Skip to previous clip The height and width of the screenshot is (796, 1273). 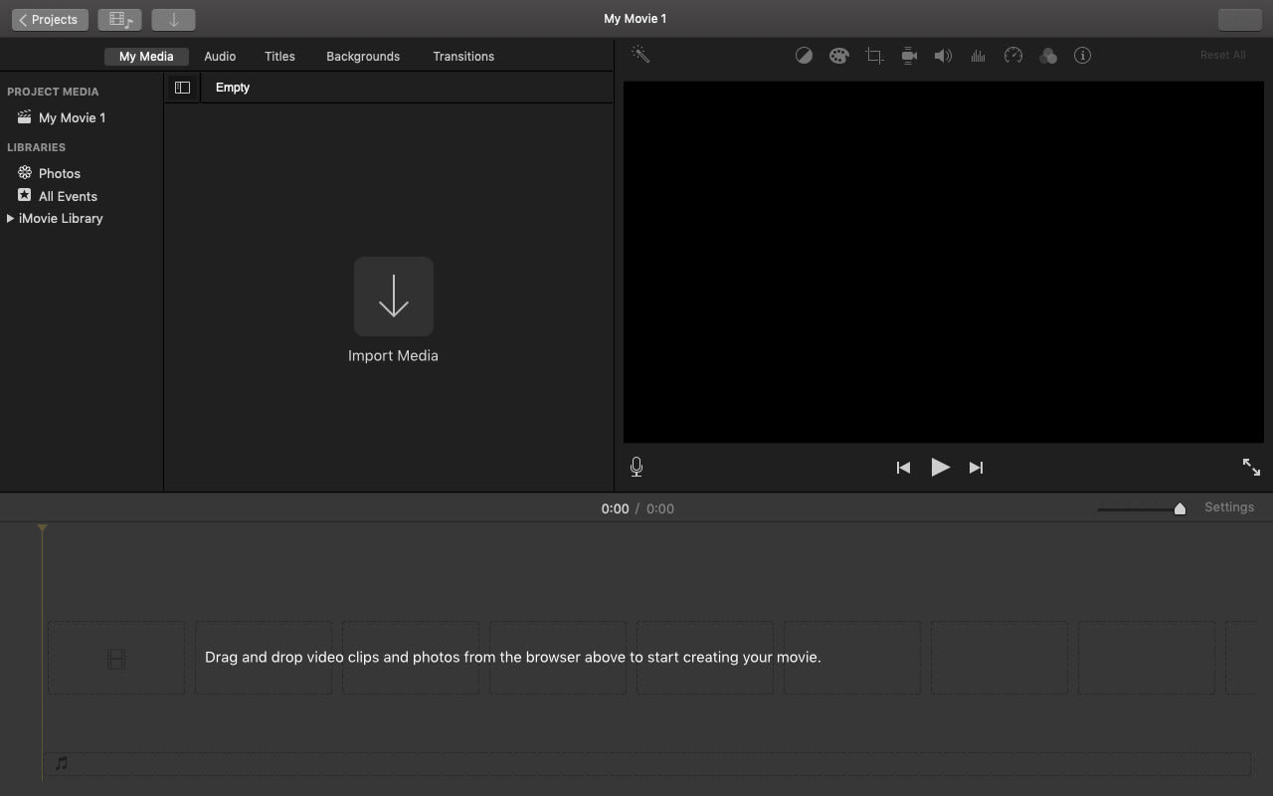point(903,468)
